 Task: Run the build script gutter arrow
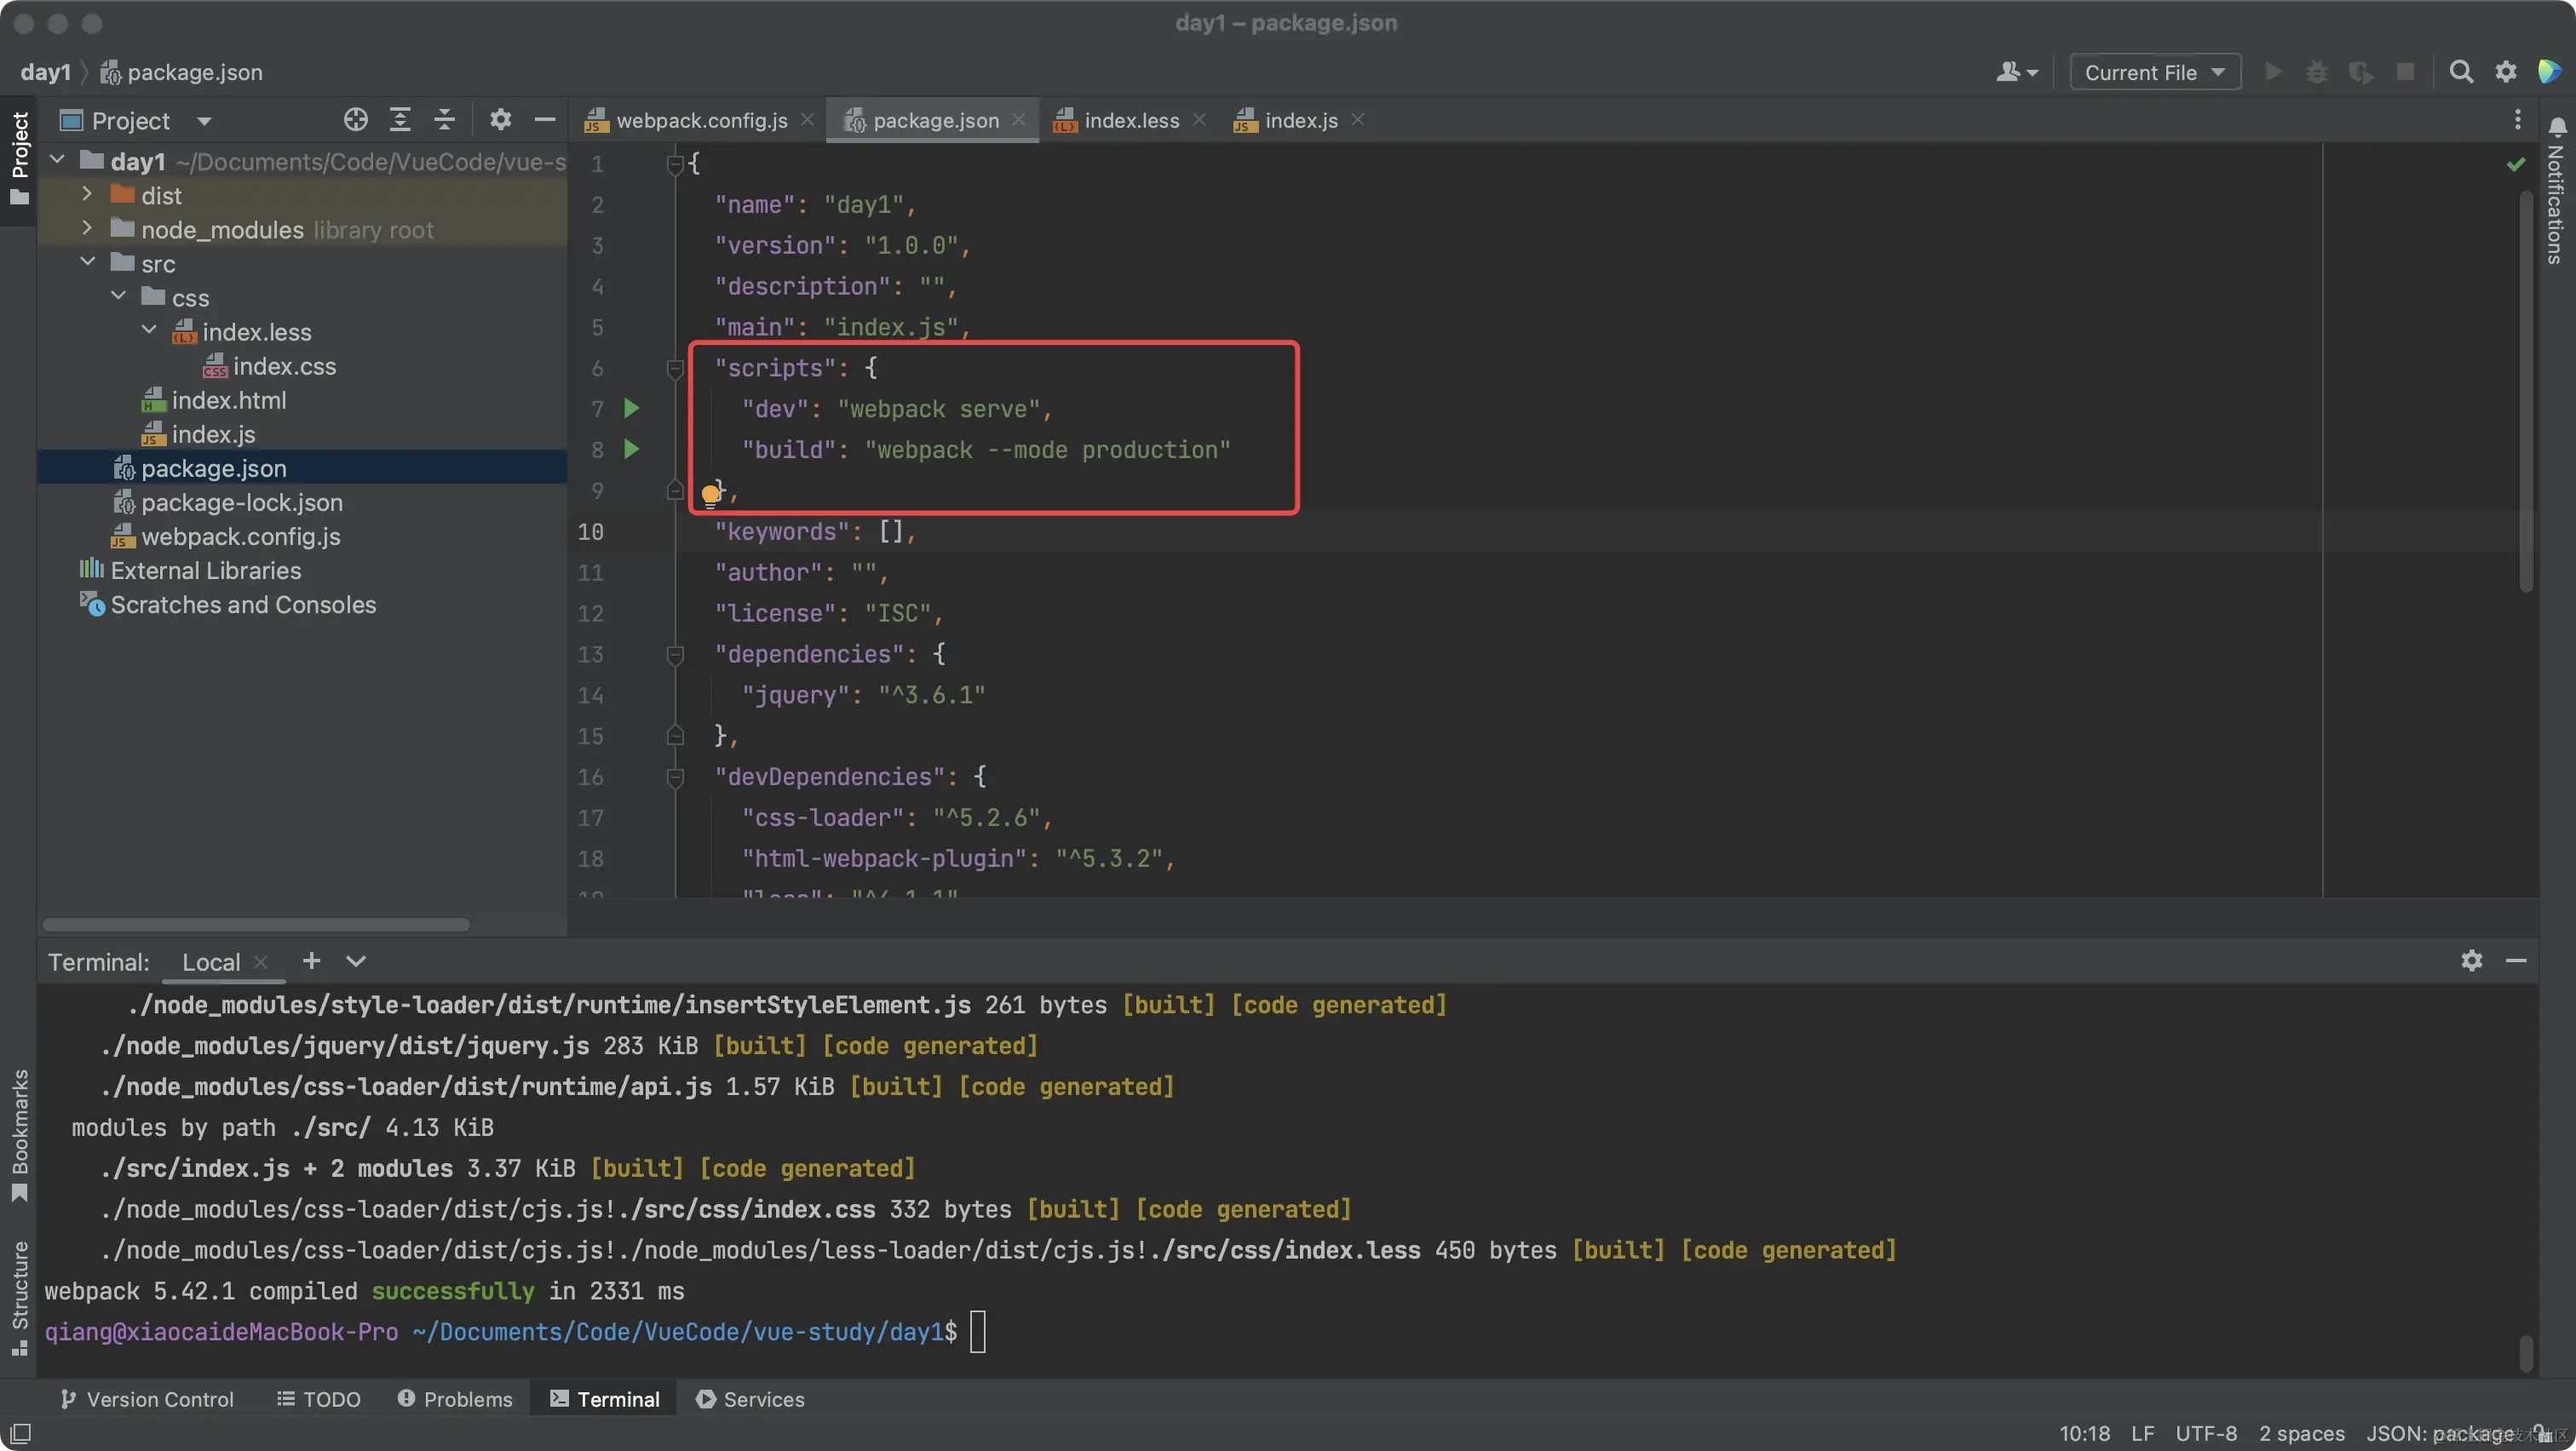click(x=631, y=449)
